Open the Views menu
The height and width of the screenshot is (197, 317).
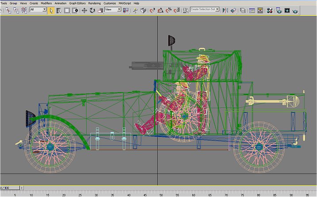(x=23, y=3)
